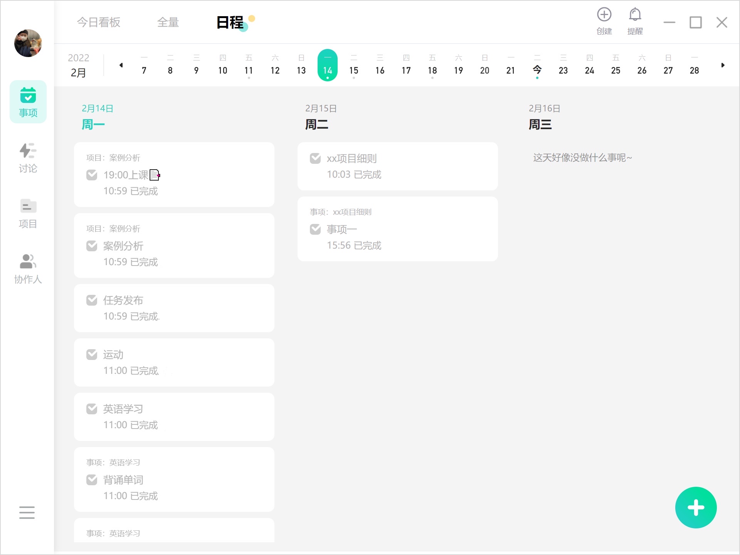Open 协作人 collaborators panel
Image resolution: width=740 pixels, height=555 pixels.
pos(28,269)
